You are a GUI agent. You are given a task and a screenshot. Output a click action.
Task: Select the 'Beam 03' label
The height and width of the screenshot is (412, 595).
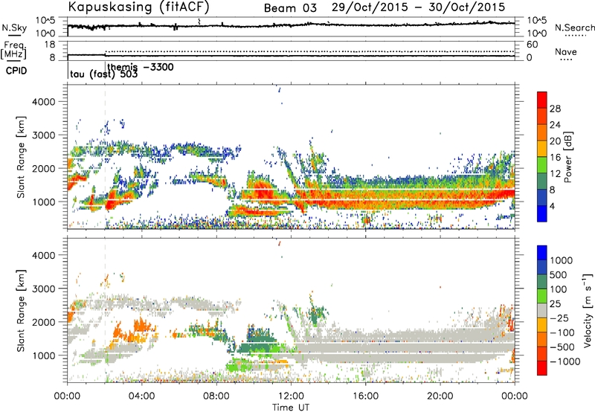click(290, 8)
